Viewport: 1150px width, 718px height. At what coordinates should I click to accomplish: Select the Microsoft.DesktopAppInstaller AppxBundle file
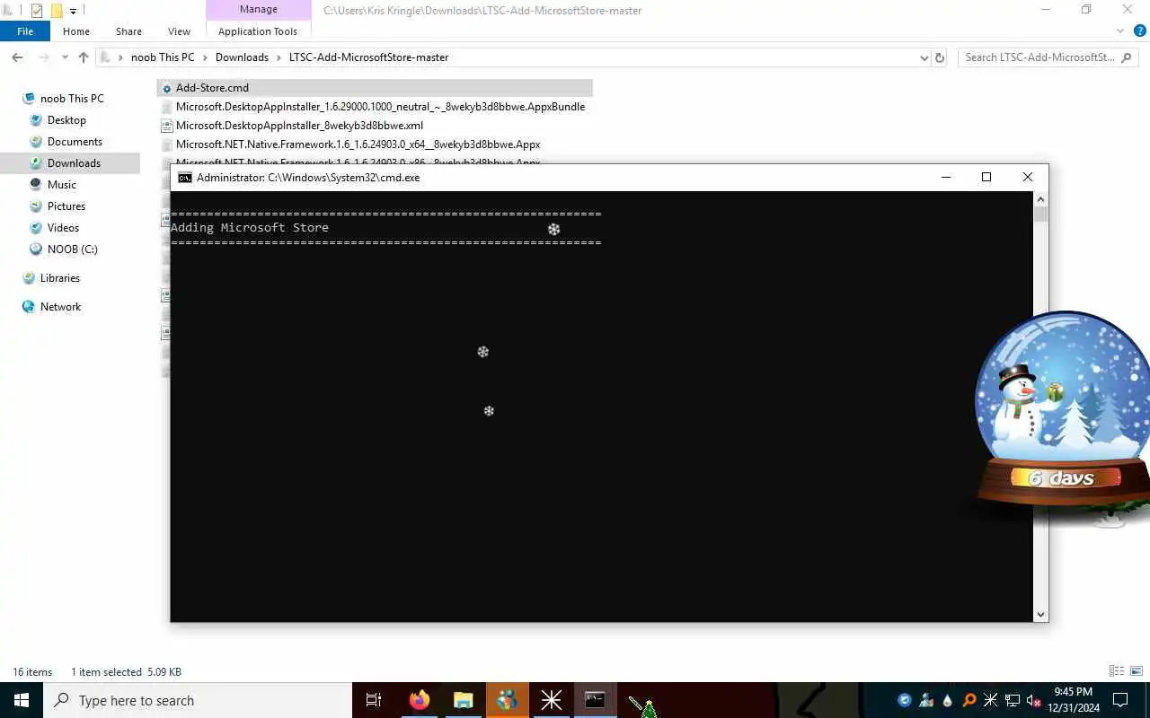[x=380, y=107]
